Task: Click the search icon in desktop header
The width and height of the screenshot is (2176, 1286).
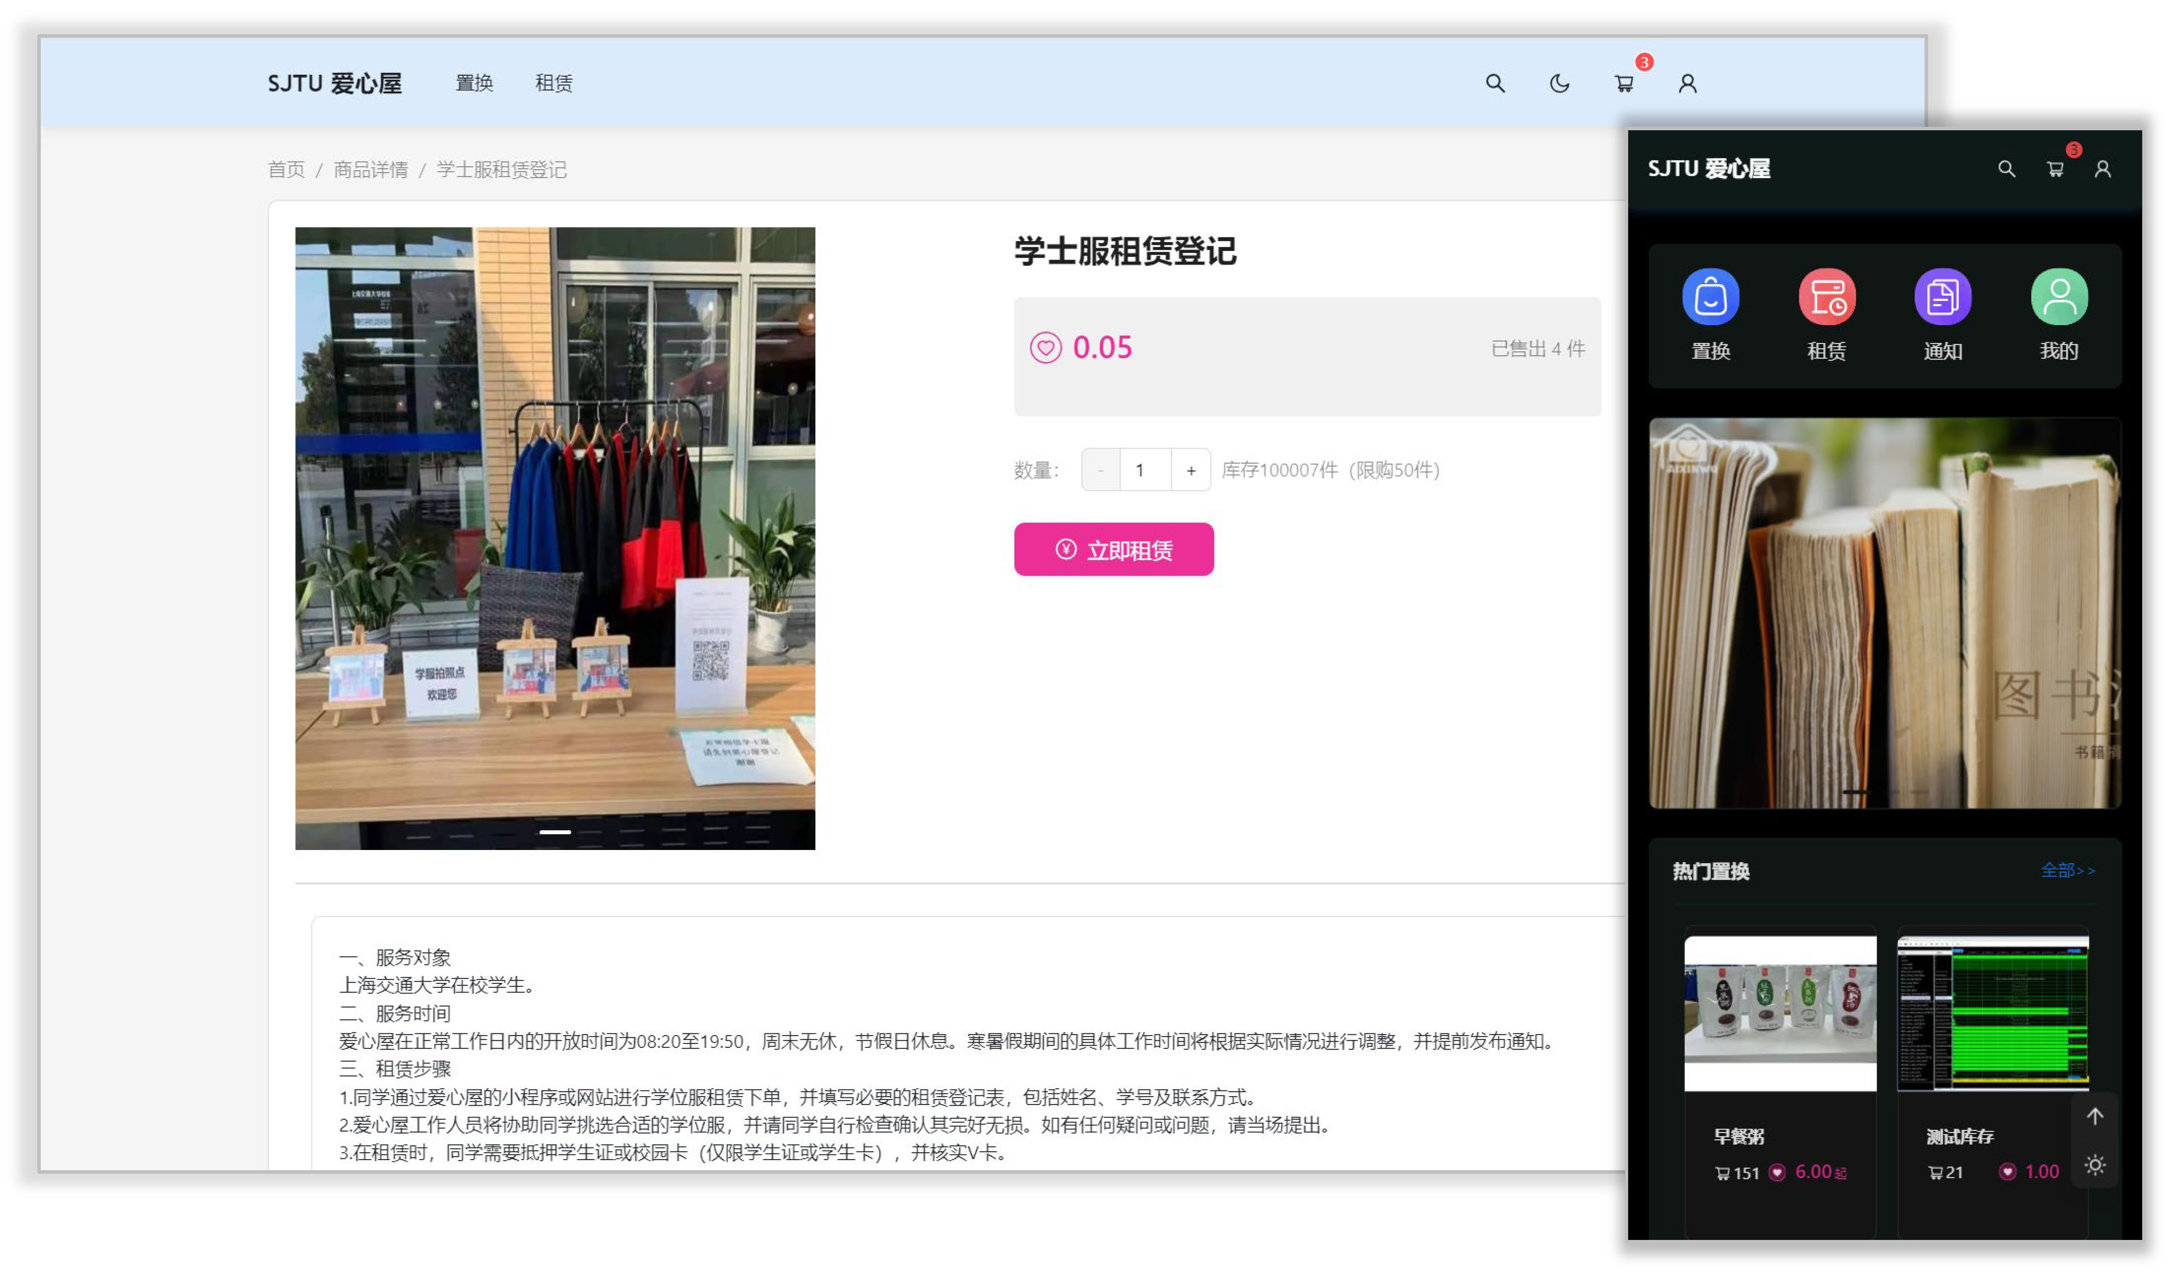Action: click(1494, 83)
